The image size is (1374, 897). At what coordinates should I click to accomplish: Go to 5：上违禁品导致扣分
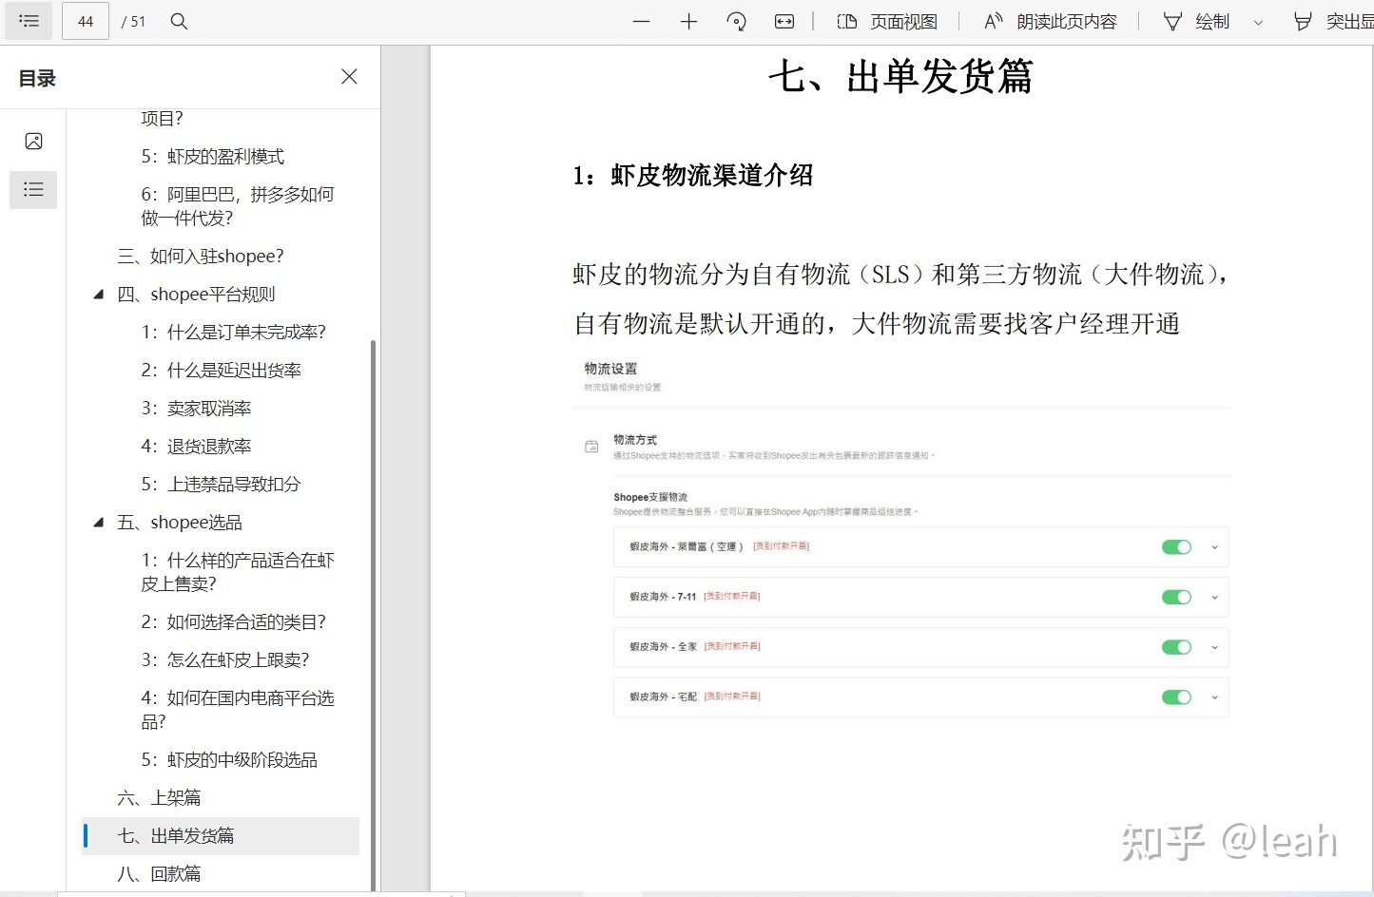(222, 484)
